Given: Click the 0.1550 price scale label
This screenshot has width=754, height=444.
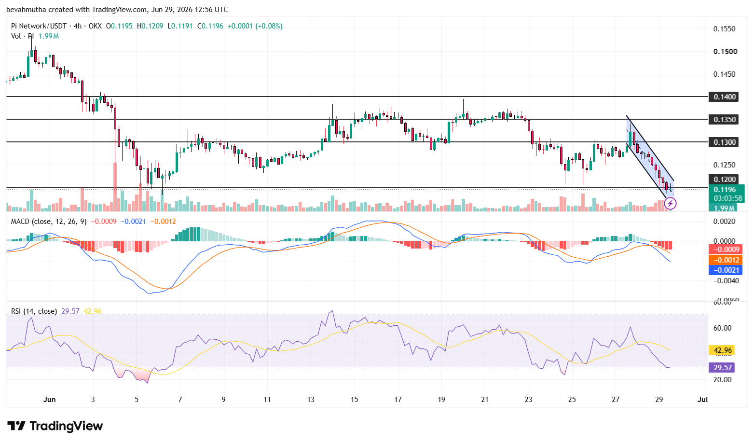Looking at the screenshot, I should (725, 29).
